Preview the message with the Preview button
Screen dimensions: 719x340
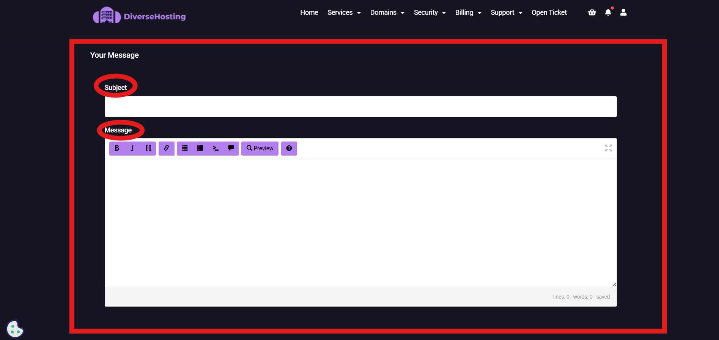pos(260,148)
